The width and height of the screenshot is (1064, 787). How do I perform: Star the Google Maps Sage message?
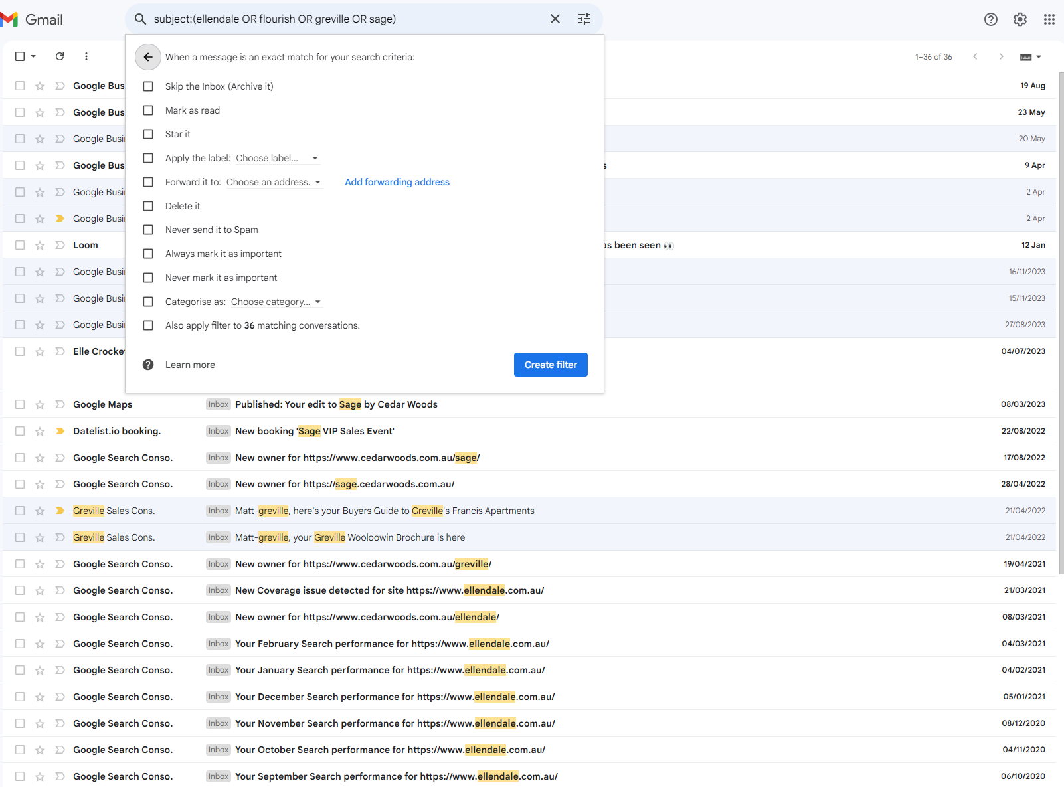point(40,404)
